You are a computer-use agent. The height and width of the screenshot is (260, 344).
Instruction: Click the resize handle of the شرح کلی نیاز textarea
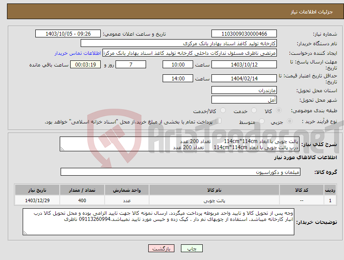tap(62, 149)
